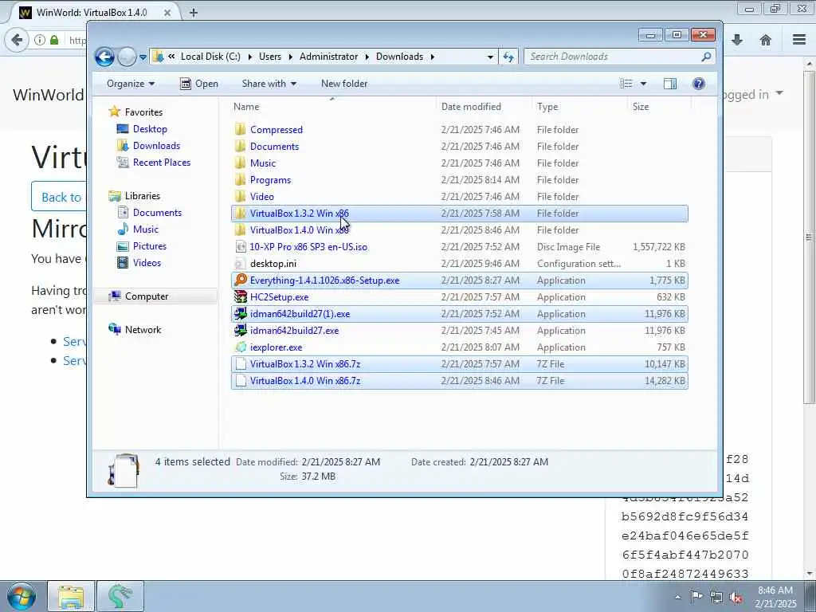This screenshot has width=816, height=612.
Task: Sort by the Type column header
Action: pyautogui.click(x=547, y=107)
